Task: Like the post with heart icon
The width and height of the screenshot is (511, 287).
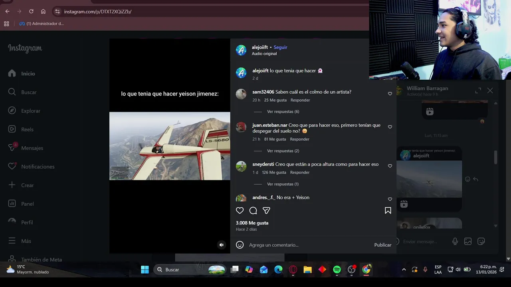Action: tap(240, 210)
